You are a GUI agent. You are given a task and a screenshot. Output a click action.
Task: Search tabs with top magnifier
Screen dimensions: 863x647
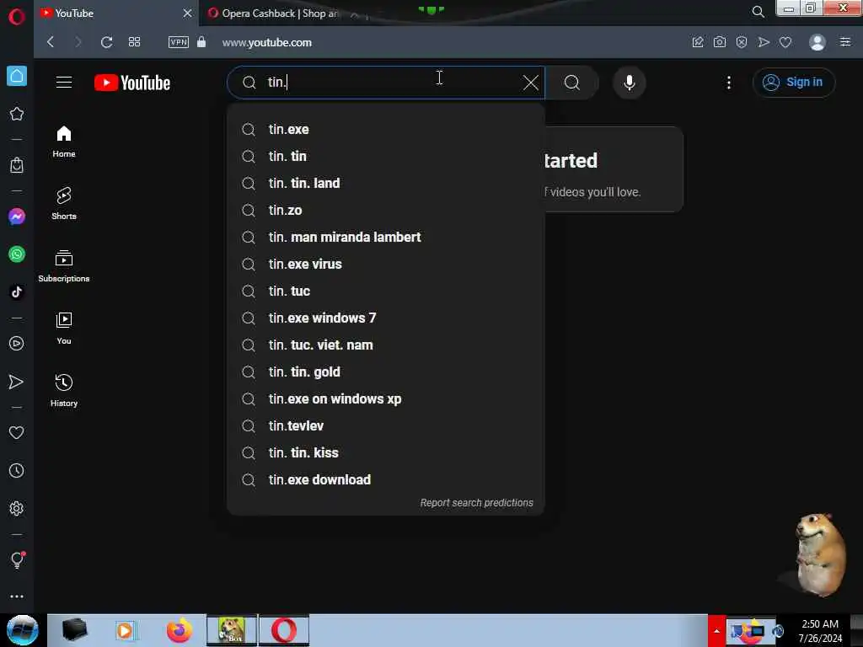758,12
